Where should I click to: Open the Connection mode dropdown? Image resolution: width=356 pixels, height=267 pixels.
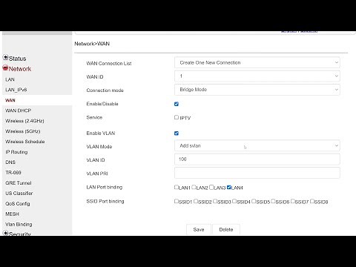257,90
